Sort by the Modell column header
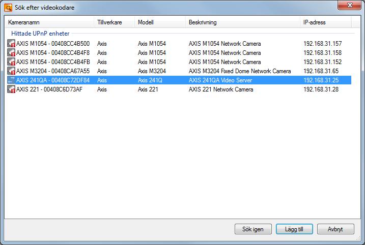Viewport: 365px width, 245px height. (x=160, y=22)
